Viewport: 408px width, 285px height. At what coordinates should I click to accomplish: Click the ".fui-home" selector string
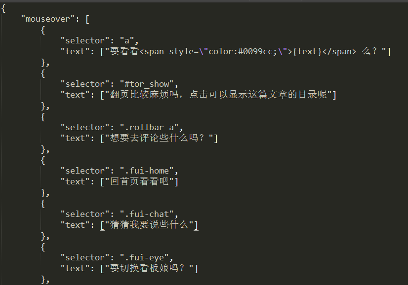[x=147, y=171]
